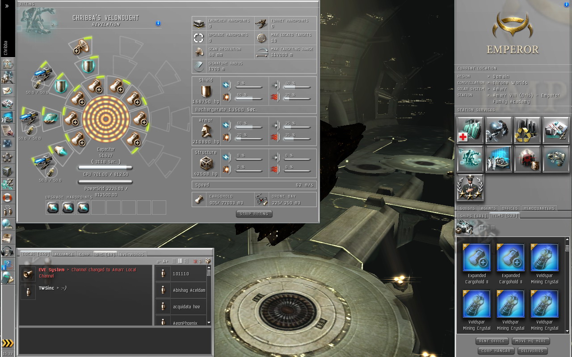Switch to the Offices tab

point(510,208)
